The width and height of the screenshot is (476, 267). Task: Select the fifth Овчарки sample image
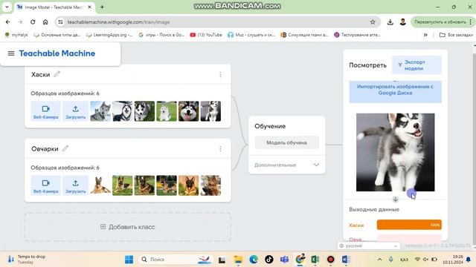pyautogui.click(x=188, y=185)
